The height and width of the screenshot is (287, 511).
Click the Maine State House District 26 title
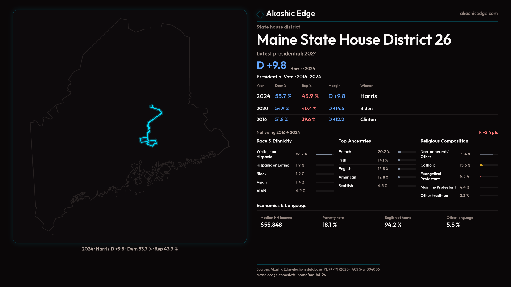pos(354,40)
